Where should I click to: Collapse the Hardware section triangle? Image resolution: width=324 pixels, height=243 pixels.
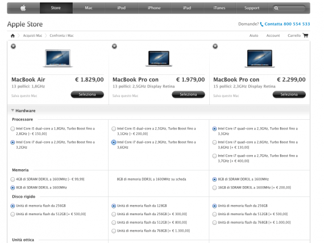tap(13, 111)
